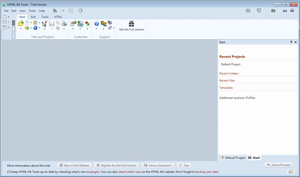Open dropdown beside the left new file icon

pos(8,17)
